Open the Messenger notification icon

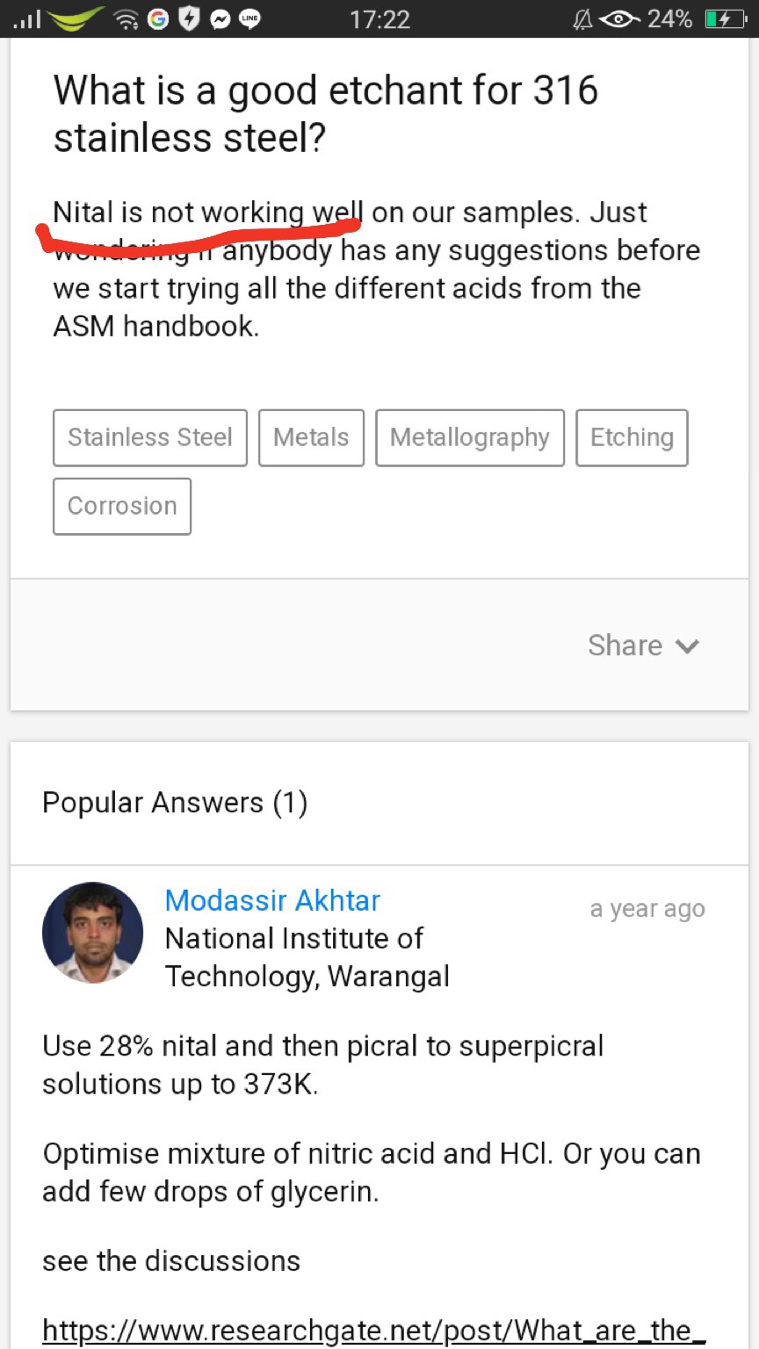pyautogui.click(x=220, y=18)
